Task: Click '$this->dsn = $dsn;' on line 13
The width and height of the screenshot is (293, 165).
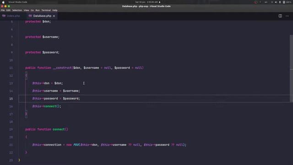Action: coord(48,83)
